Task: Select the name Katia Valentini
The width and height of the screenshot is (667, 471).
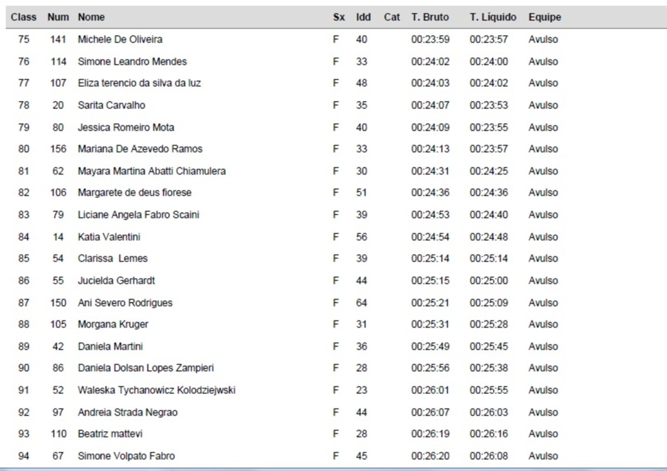Action: pos(109,237)
